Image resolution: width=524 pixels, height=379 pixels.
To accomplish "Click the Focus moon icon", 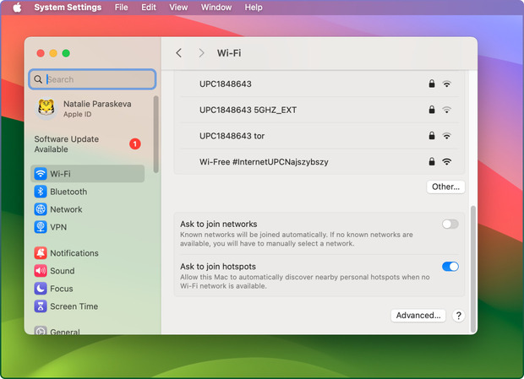I will [x=41, y=288].
